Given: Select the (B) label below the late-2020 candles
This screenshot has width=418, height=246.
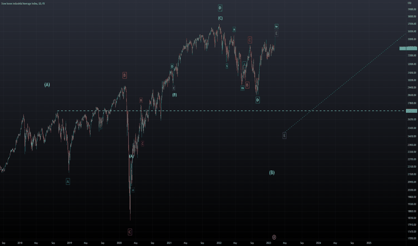Looking at the screenshot, I should [174, 95].
